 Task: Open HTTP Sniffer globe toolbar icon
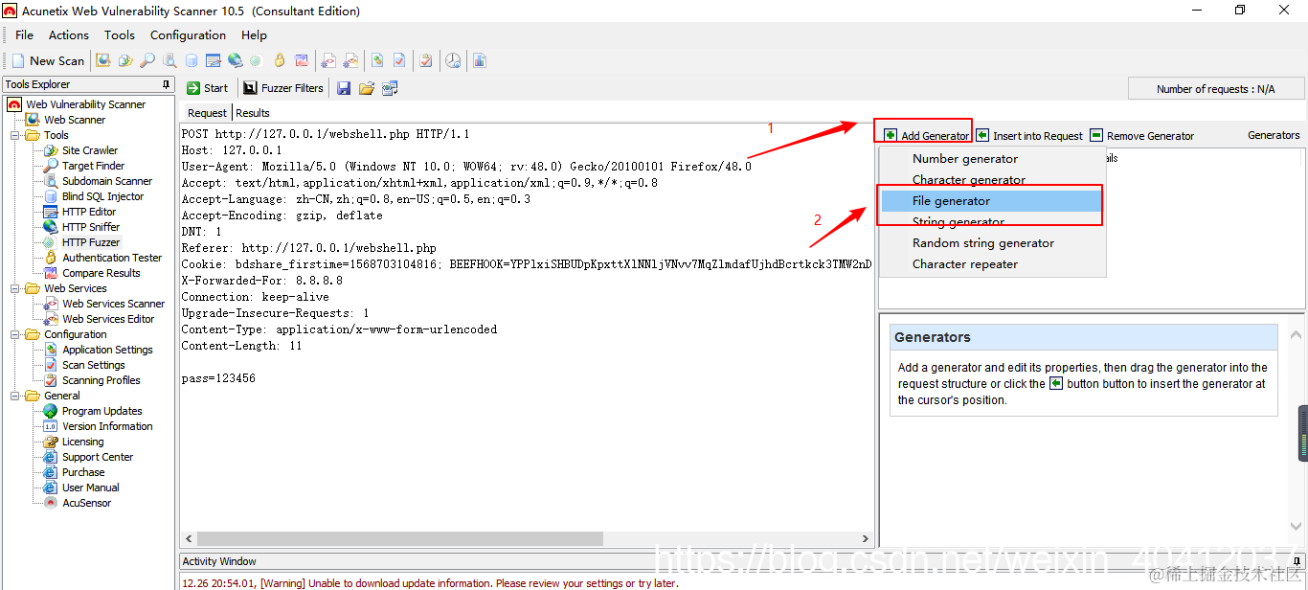236,60
